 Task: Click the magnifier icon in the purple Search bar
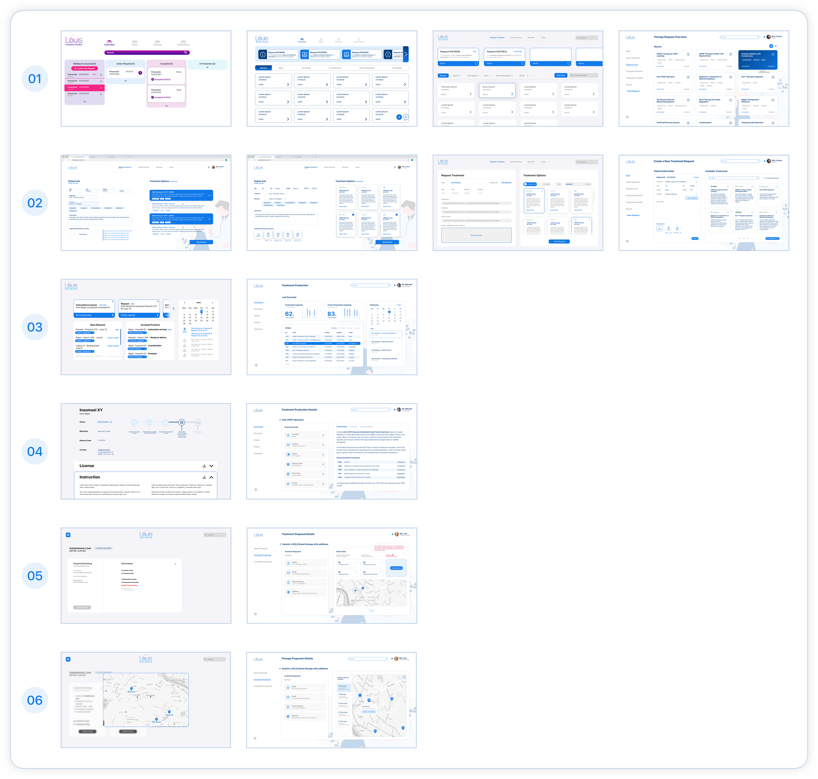pyautogui.click(x=186, y=53)
